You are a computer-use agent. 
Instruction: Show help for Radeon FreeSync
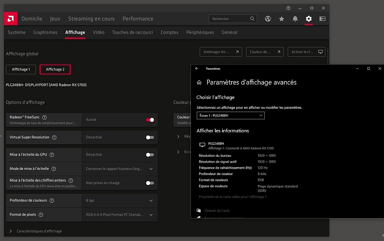tap(44, 117)
